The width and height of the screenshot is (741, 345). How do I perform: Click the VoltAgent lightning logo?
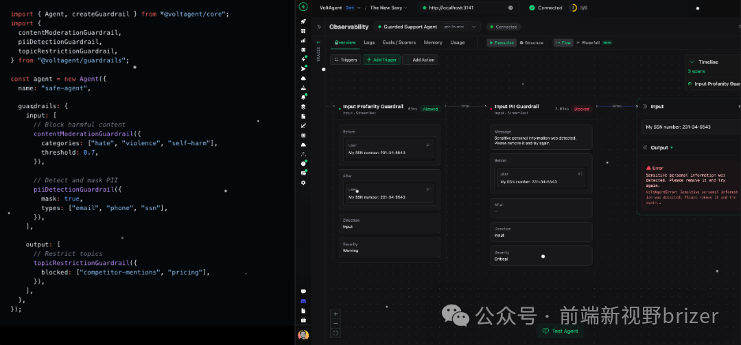303,8
